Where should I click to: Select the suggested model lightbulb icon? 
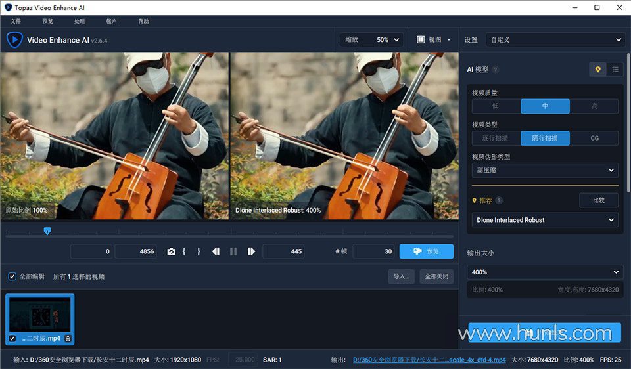tap(597, 69)
